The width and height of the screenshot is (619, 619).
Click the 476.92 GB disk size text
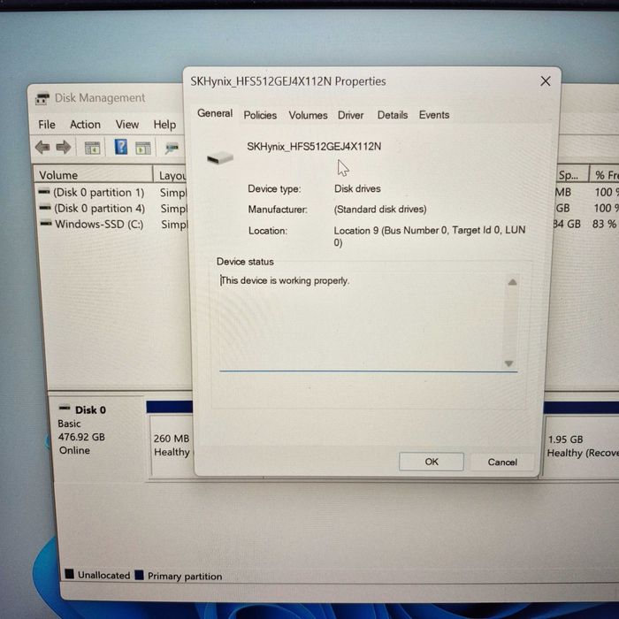point(81,437)
